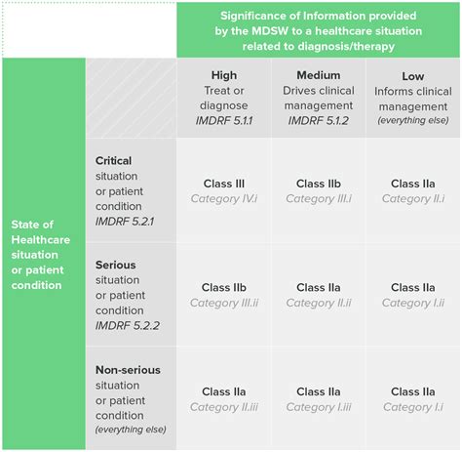462x452 pixels.
Task: Select the Serious situation row label
Action: pos(132,295)
